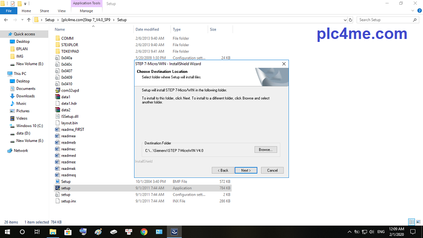Click Next in the InstallShield Wizard
The image size is (423, 238).
[246, 170]
